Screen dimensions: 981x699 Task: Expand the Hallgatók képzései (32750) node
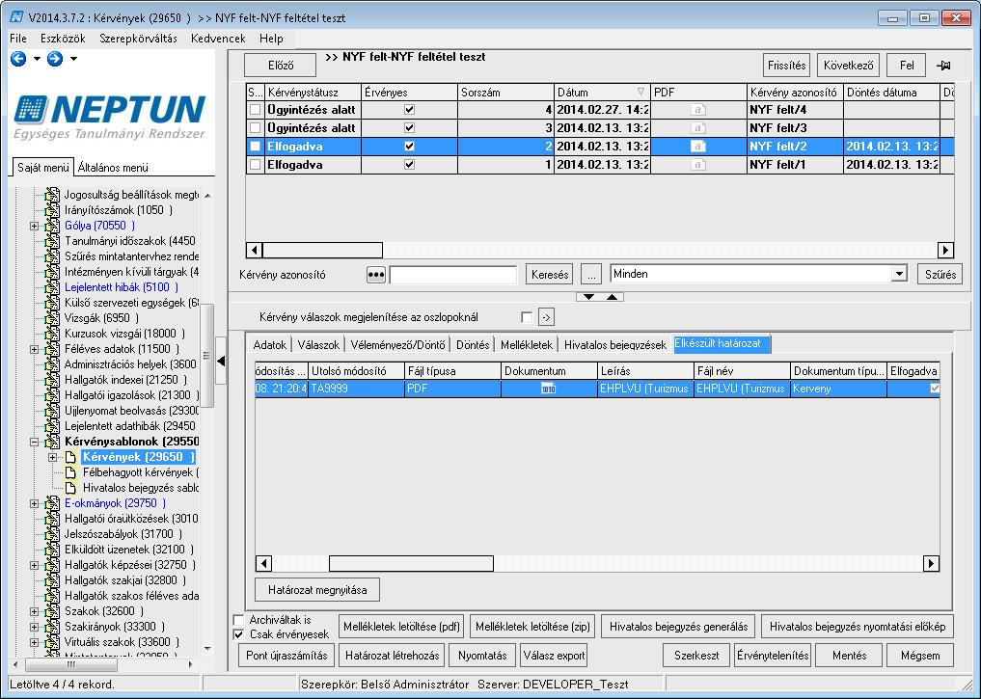click(x=35, y=565)
